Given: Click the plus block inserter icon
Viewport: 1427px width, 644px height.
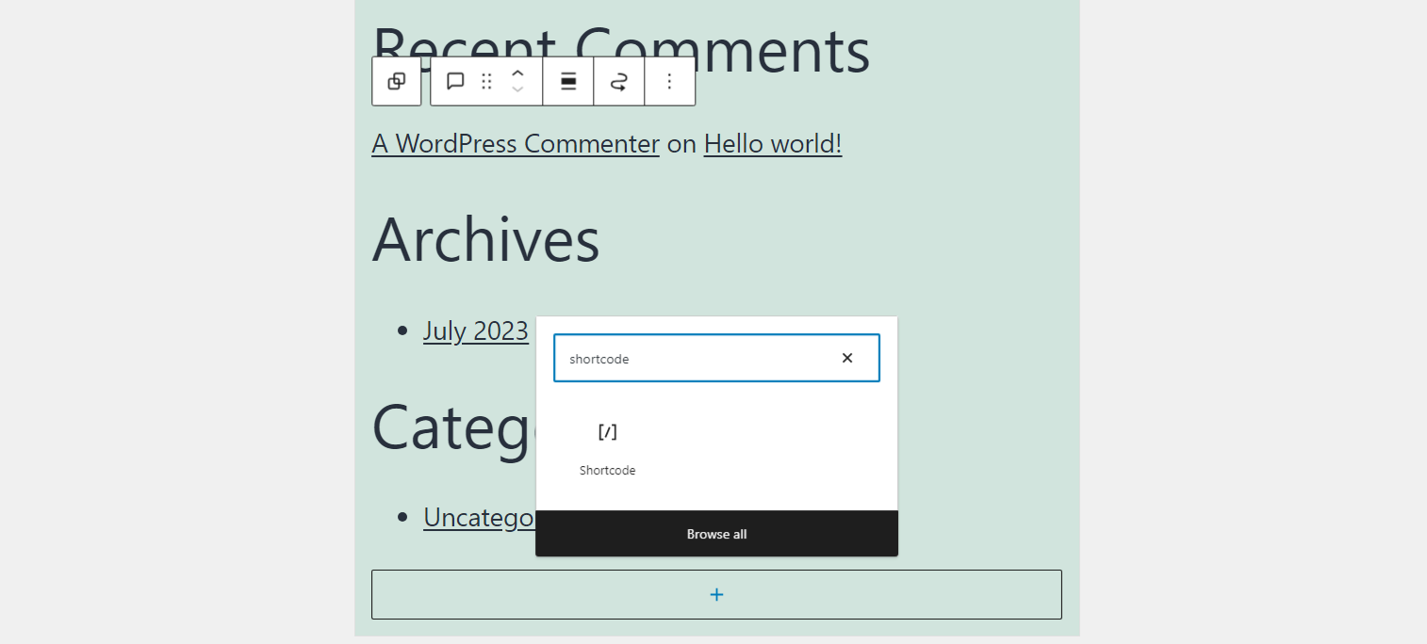Looking at the screenshot, I should point(716,594).
